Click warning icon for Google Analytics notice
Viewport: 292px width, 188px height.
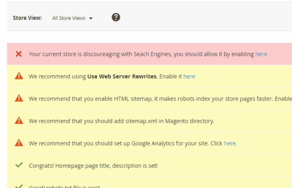click(x=19, y=143)
